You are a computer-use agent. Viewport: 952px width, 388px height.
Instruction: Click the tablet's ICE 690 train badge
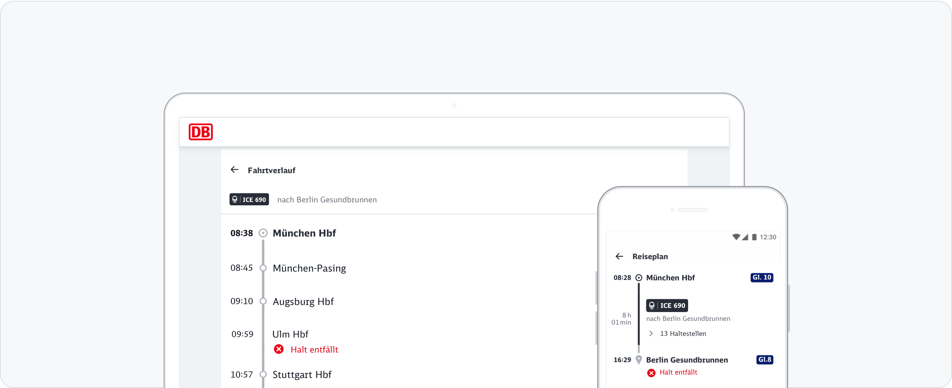249,199
